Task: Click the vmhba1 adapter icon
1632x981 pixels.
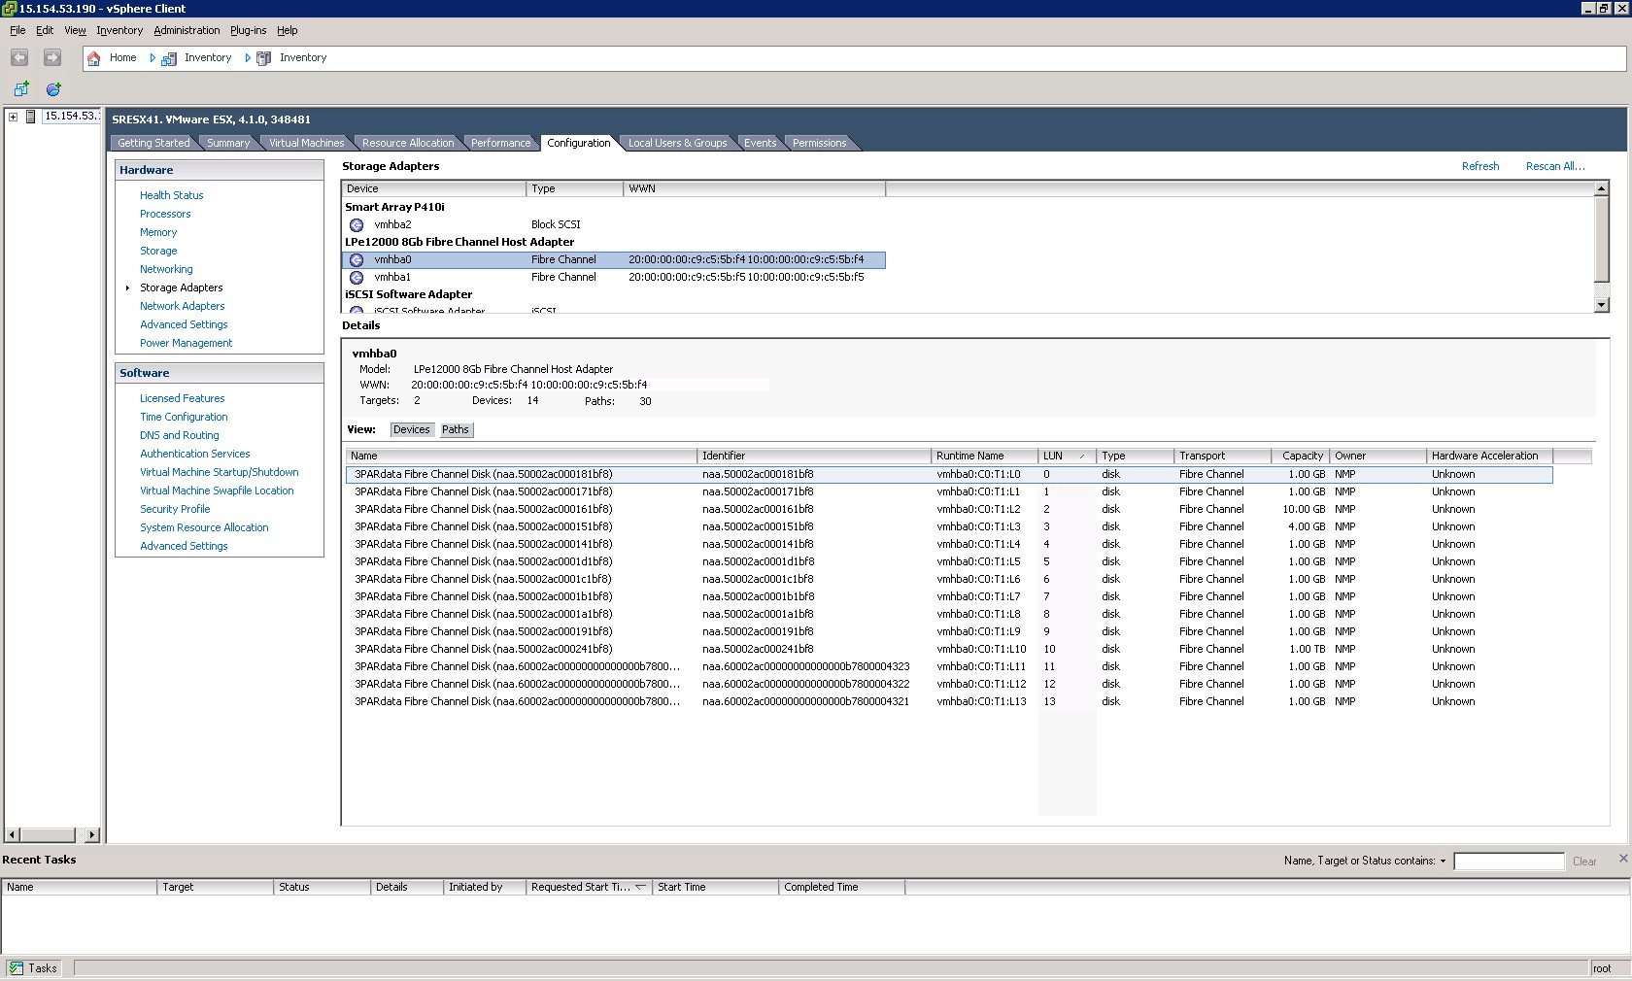Action: click(357, 277)
